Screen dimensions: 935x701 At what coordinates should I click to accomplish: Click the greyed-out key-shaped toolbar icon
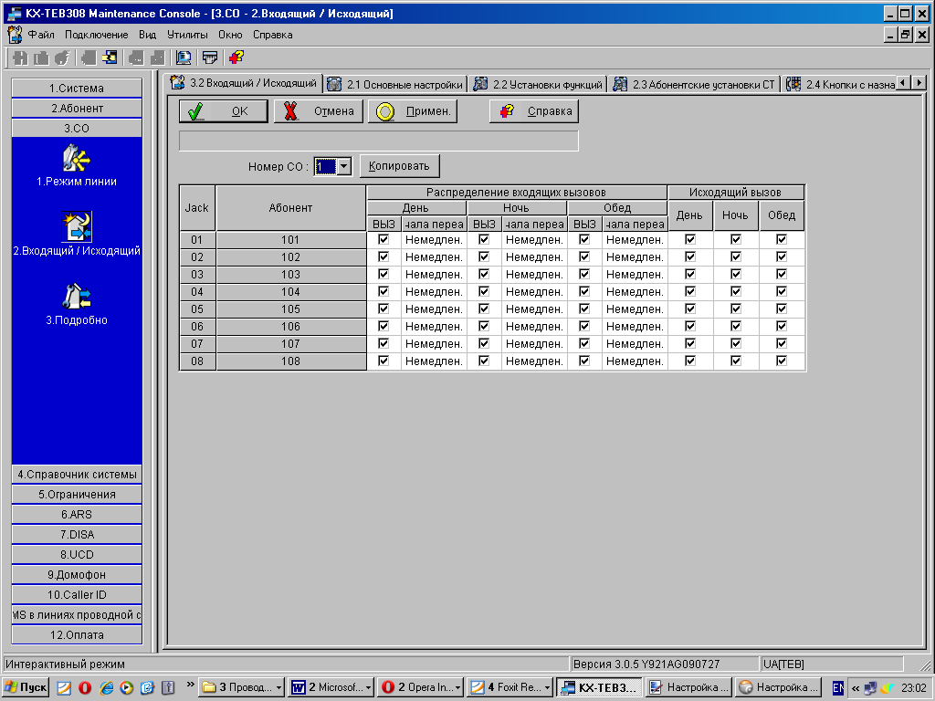[x=62, y=58]
